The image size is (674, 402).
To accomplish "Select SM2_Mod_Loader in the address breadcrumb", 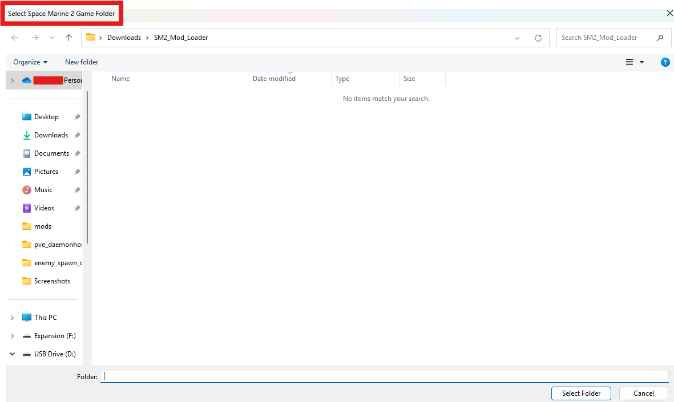I will click(x=181, y=38).
